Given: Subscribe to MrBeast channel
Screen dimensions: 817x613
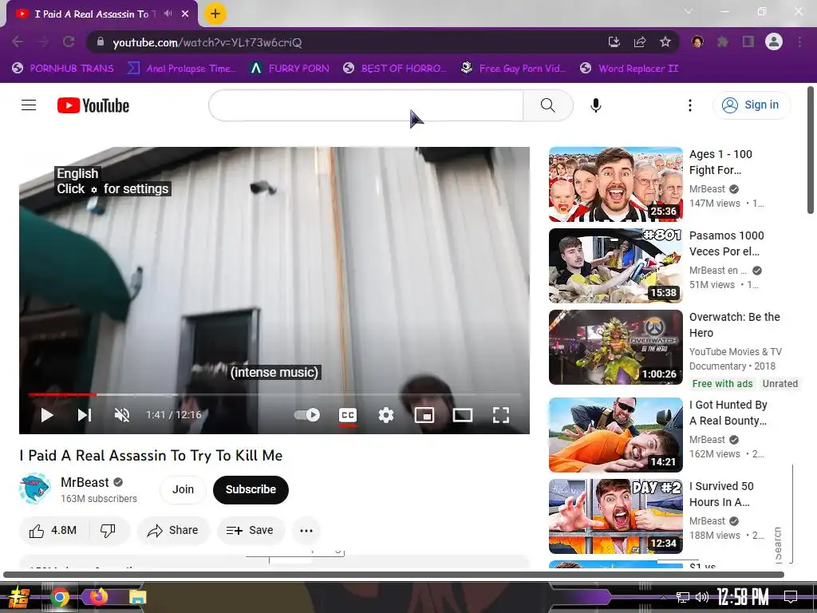Looking at the screenshot, I should pyautogui.click(x=251, y=489).
